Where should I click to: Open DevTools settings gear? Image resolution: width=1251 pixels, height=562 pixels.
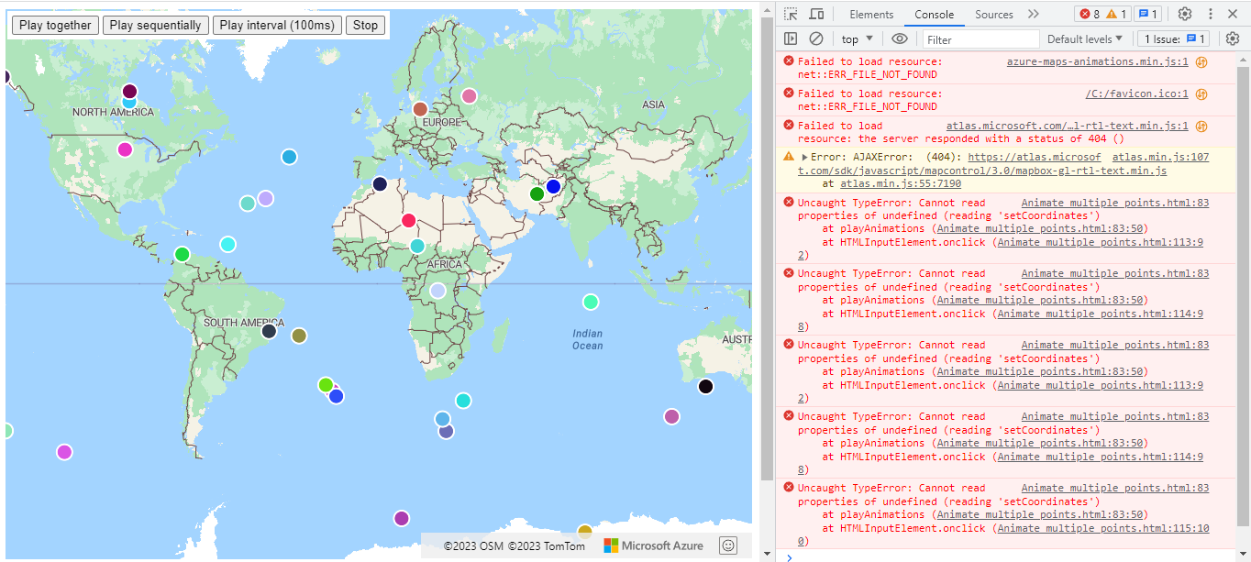(1184, 14)
